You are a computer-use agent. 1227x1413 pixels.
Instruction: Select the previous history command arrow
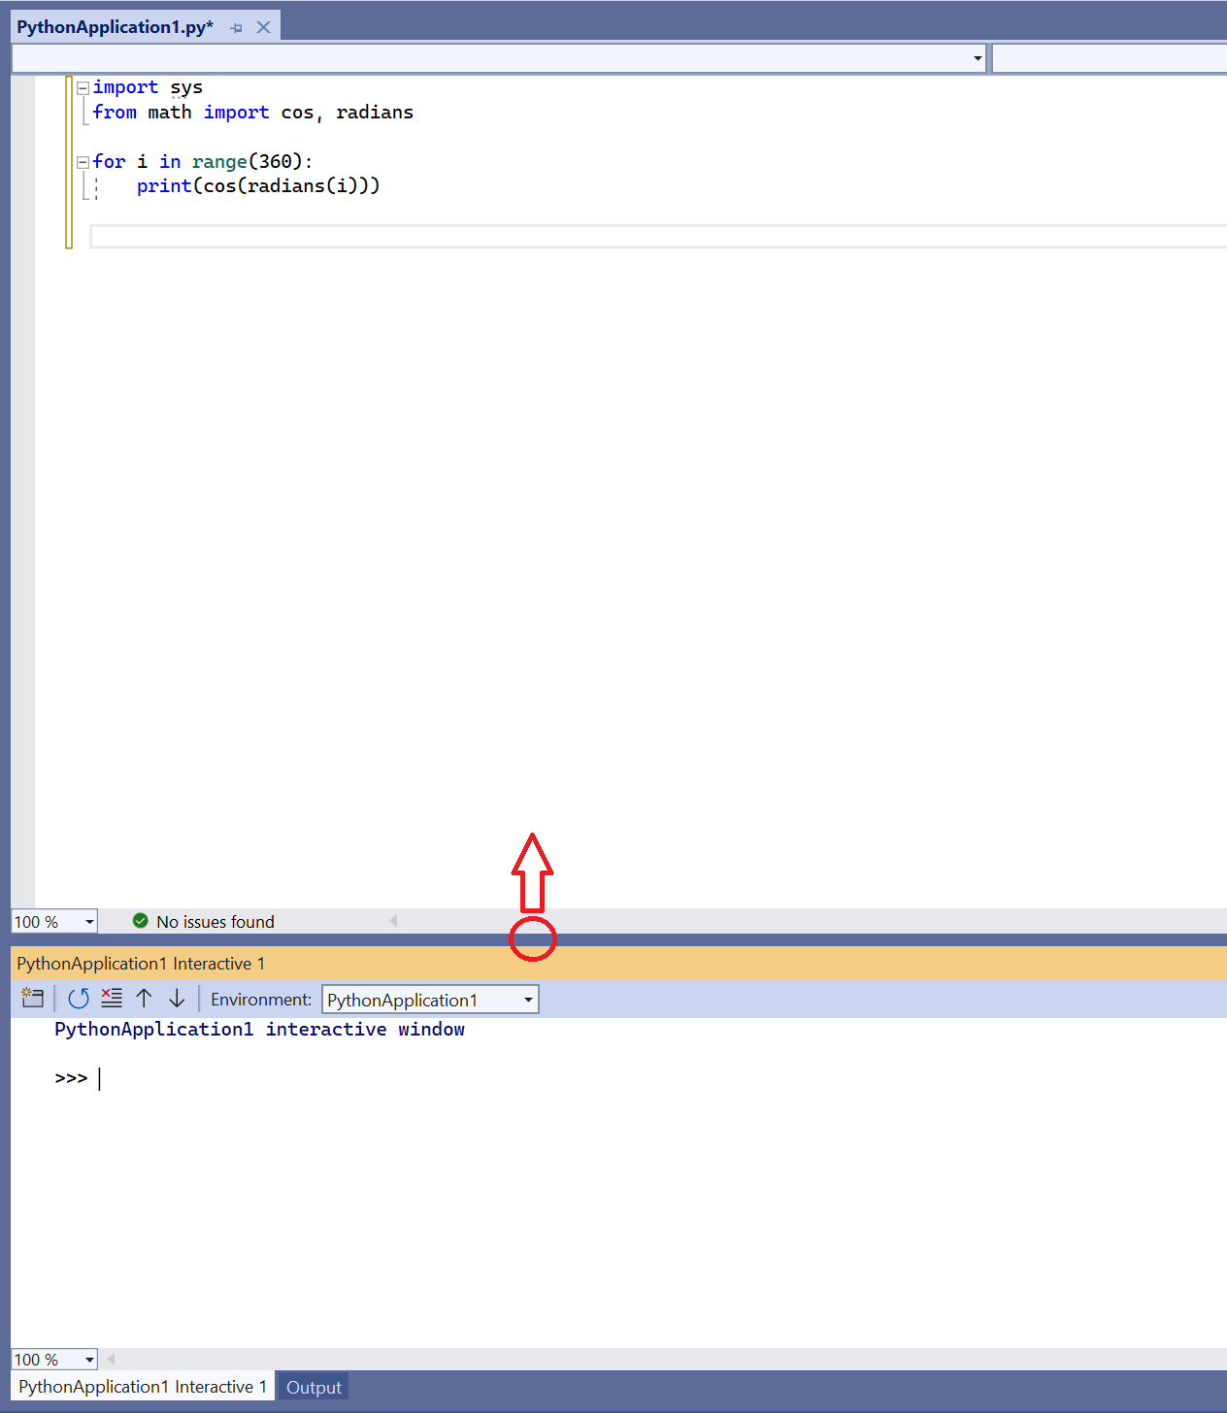click(145, 998)
